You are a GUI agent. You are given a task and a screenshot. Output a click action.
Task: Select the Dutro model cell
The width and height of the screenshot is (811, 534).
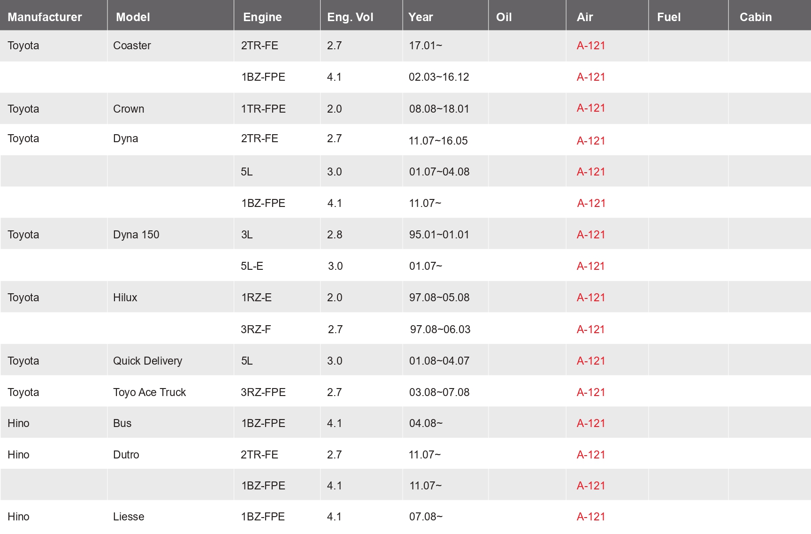126,455
